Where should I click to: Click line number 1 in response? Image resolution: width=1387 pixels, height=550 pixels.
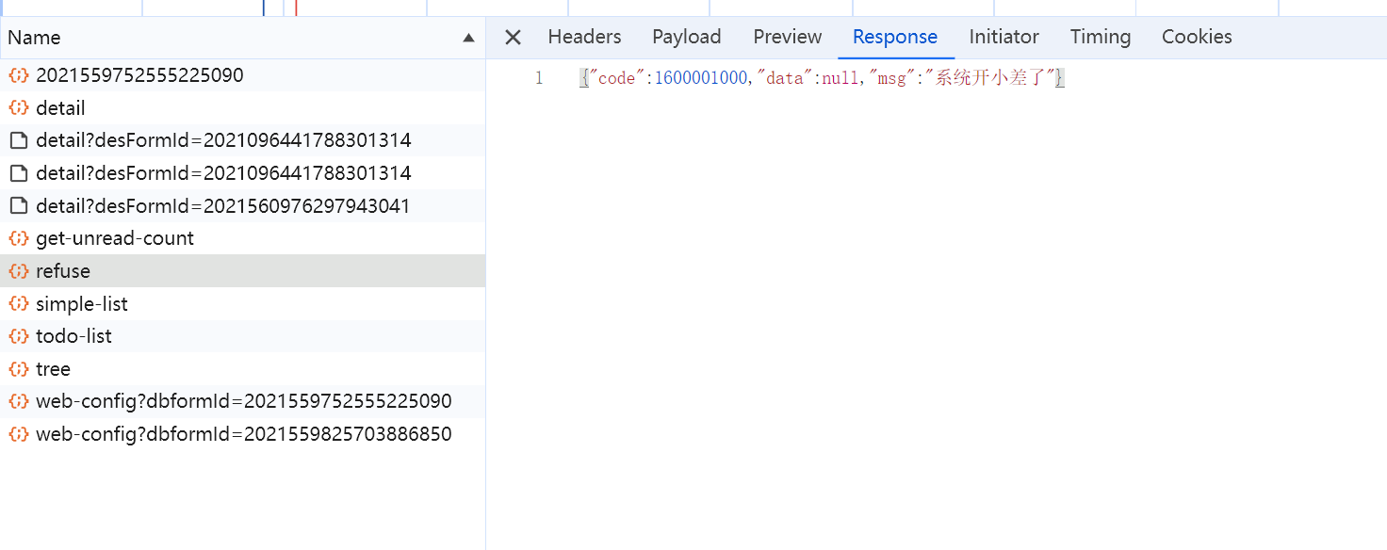click(x=539, y=78)
